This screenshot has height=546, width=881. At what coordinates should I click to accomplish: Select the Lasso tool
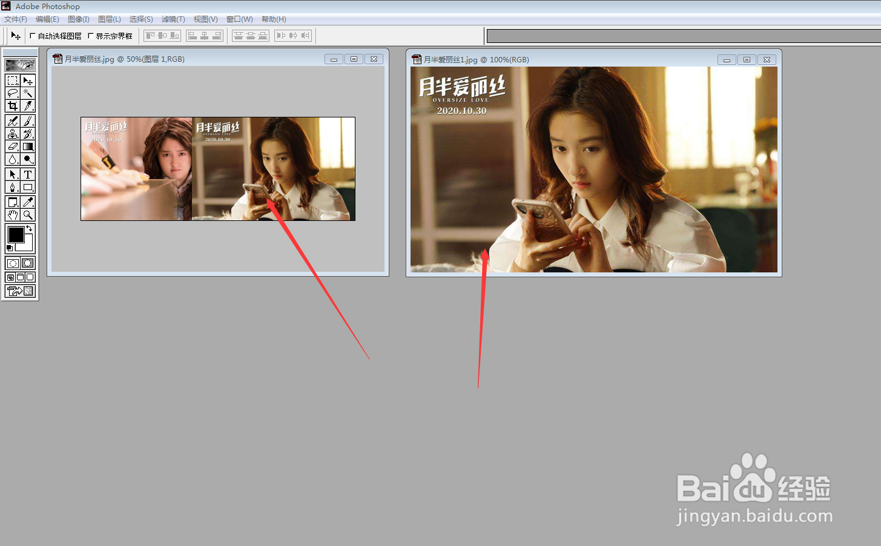[13, 93]
